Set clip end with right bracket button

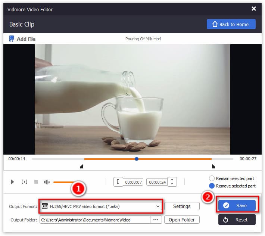click(x=172, y=182)
